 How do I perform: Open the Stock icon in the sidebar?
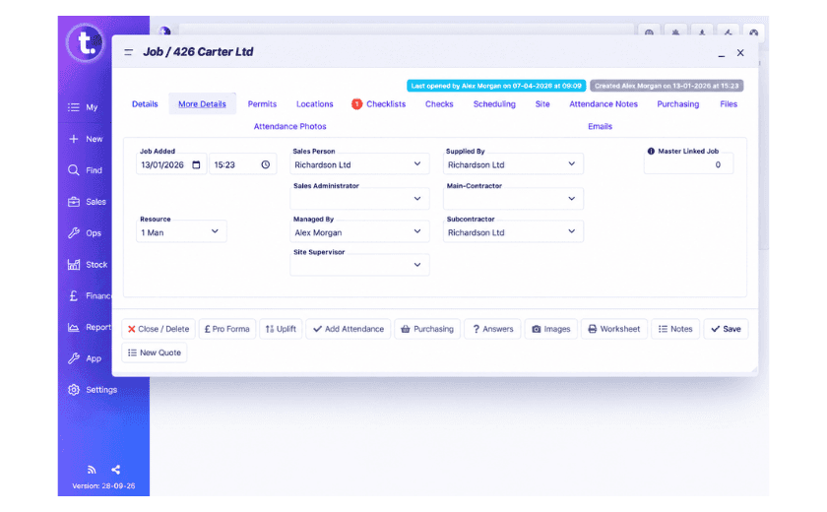pyautogui.click(x=73, y=264)
